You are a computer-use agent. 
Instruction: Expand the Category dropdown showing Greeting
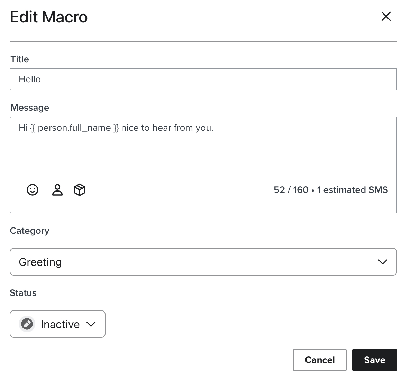203,262
